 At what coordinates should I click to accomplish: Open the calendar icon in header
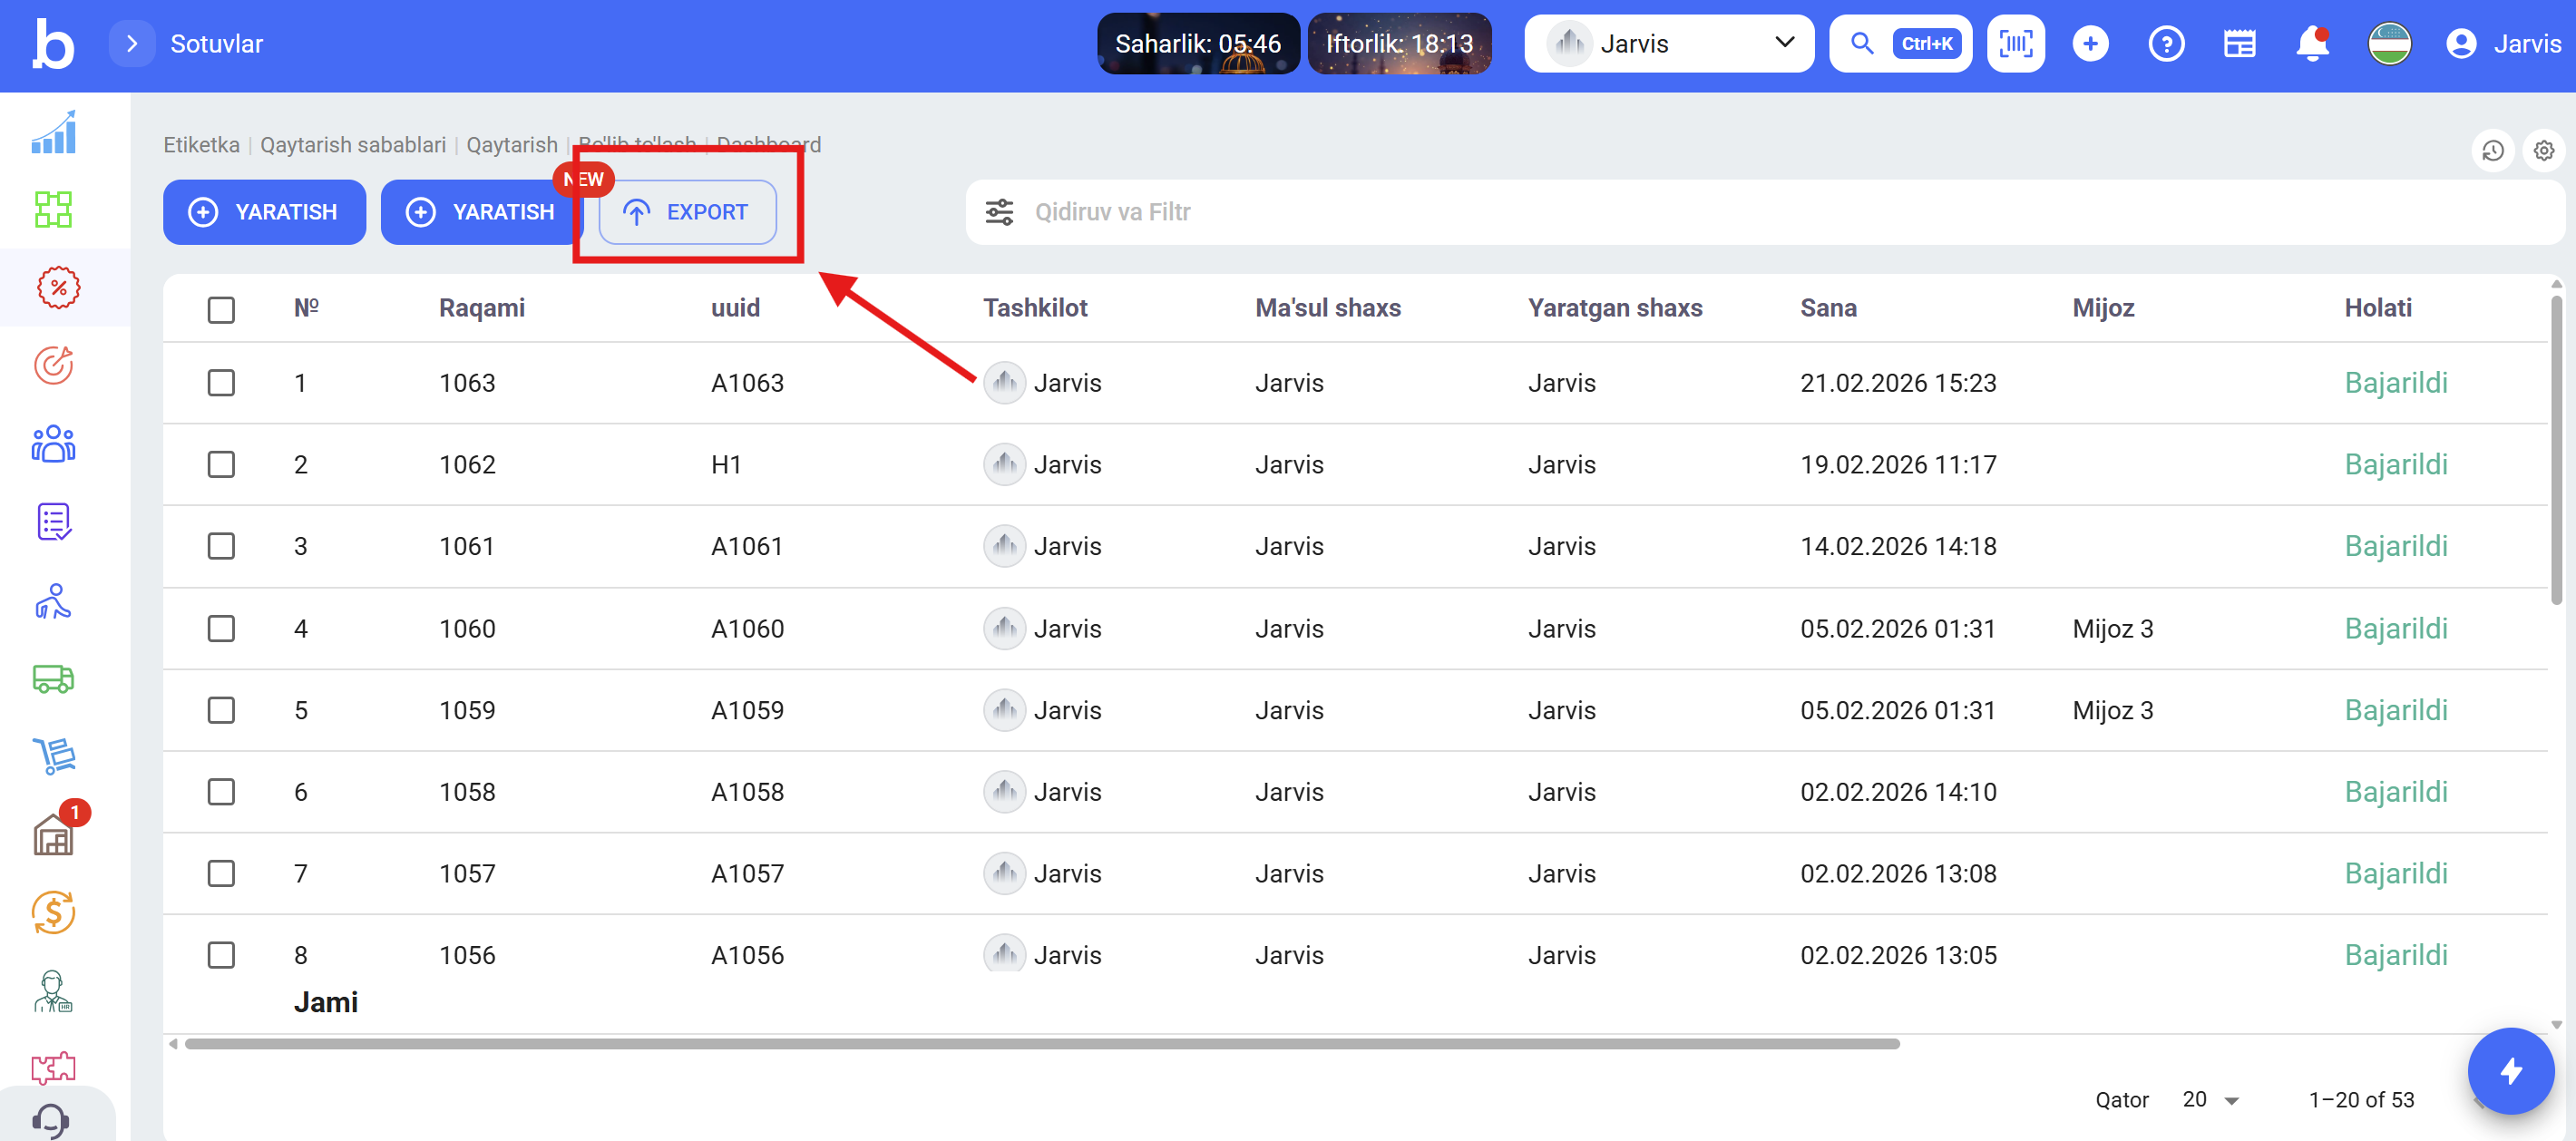tap(2239, 44)
